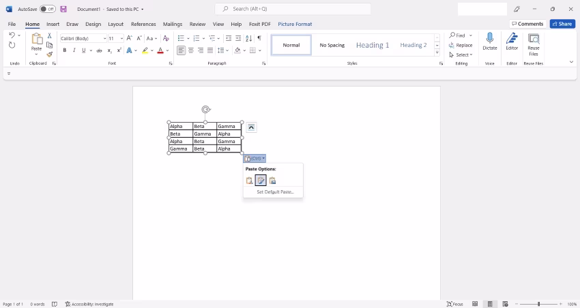Choose the Keep Source Formatting paste icon

(x=249, y=181)
